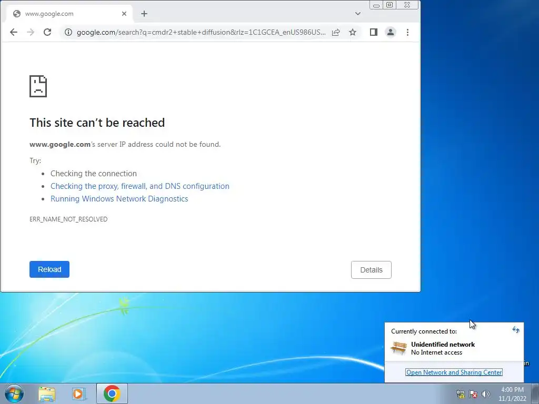The image size is (539, 404).
Task: Maximize the Chrome window
Action: tap(390, 5)
